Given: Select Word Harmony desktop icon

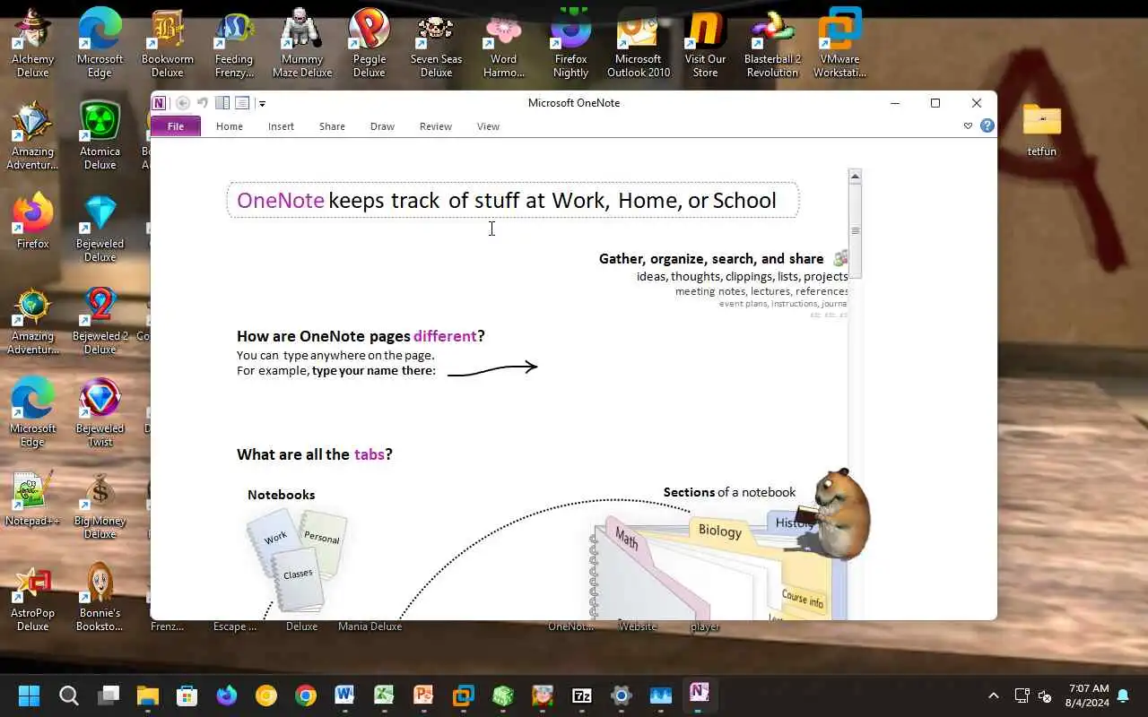Looking at the screenshot, I should [x=503, y=43].
